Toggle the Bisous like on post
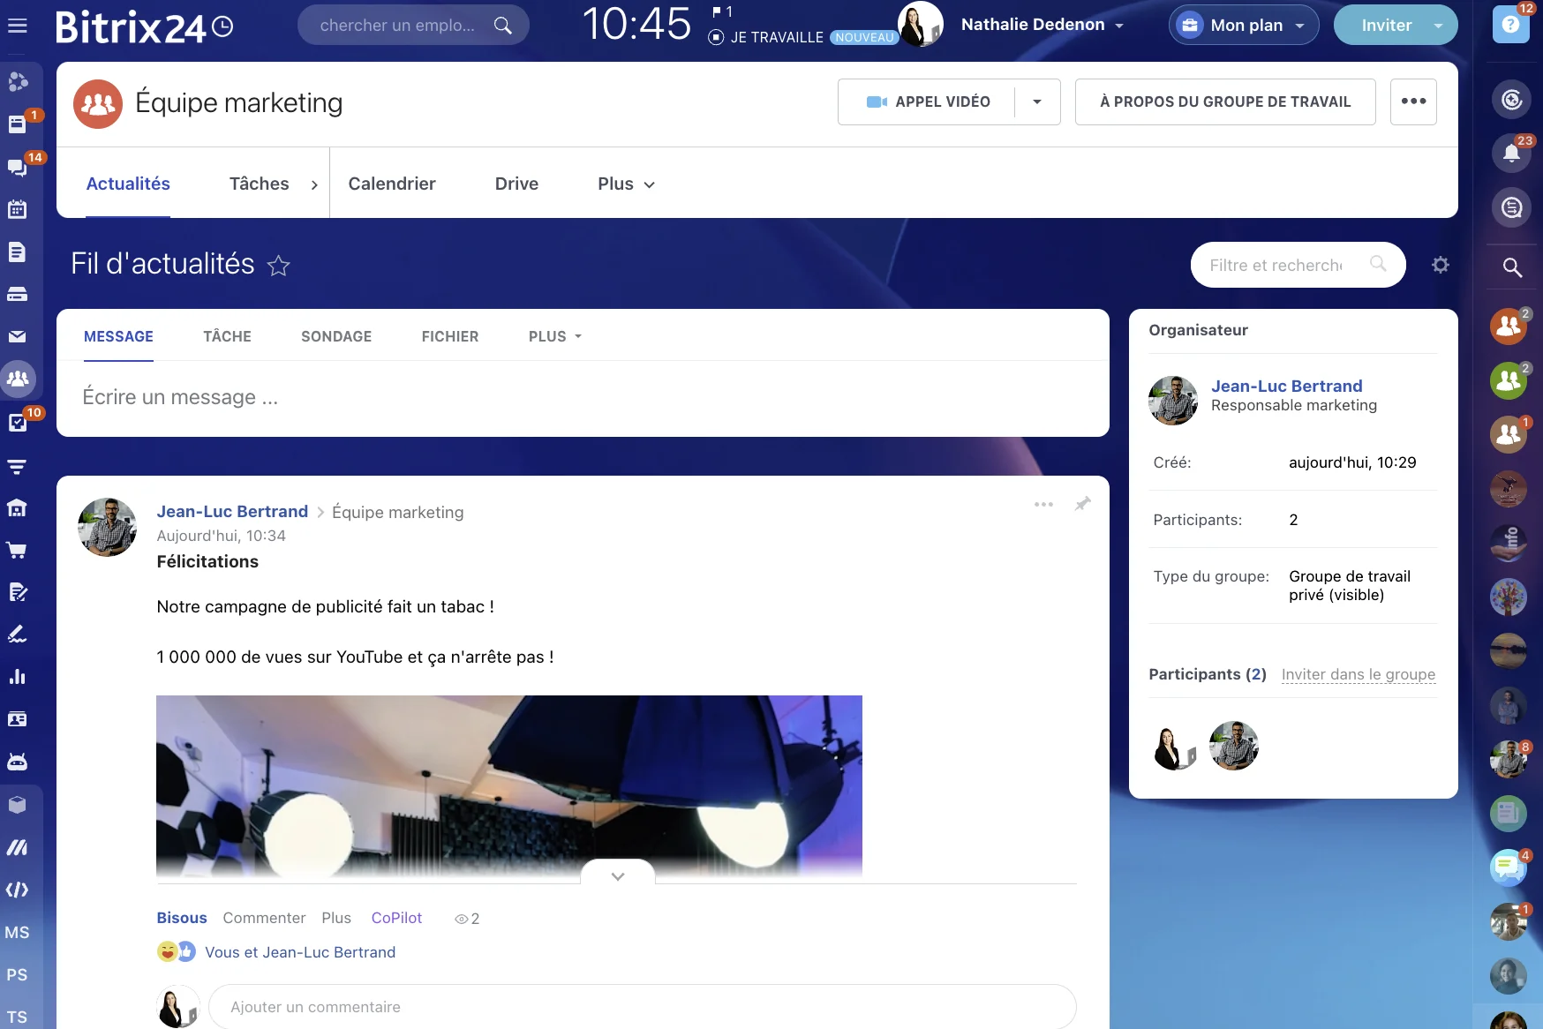 tap(182, 918)
